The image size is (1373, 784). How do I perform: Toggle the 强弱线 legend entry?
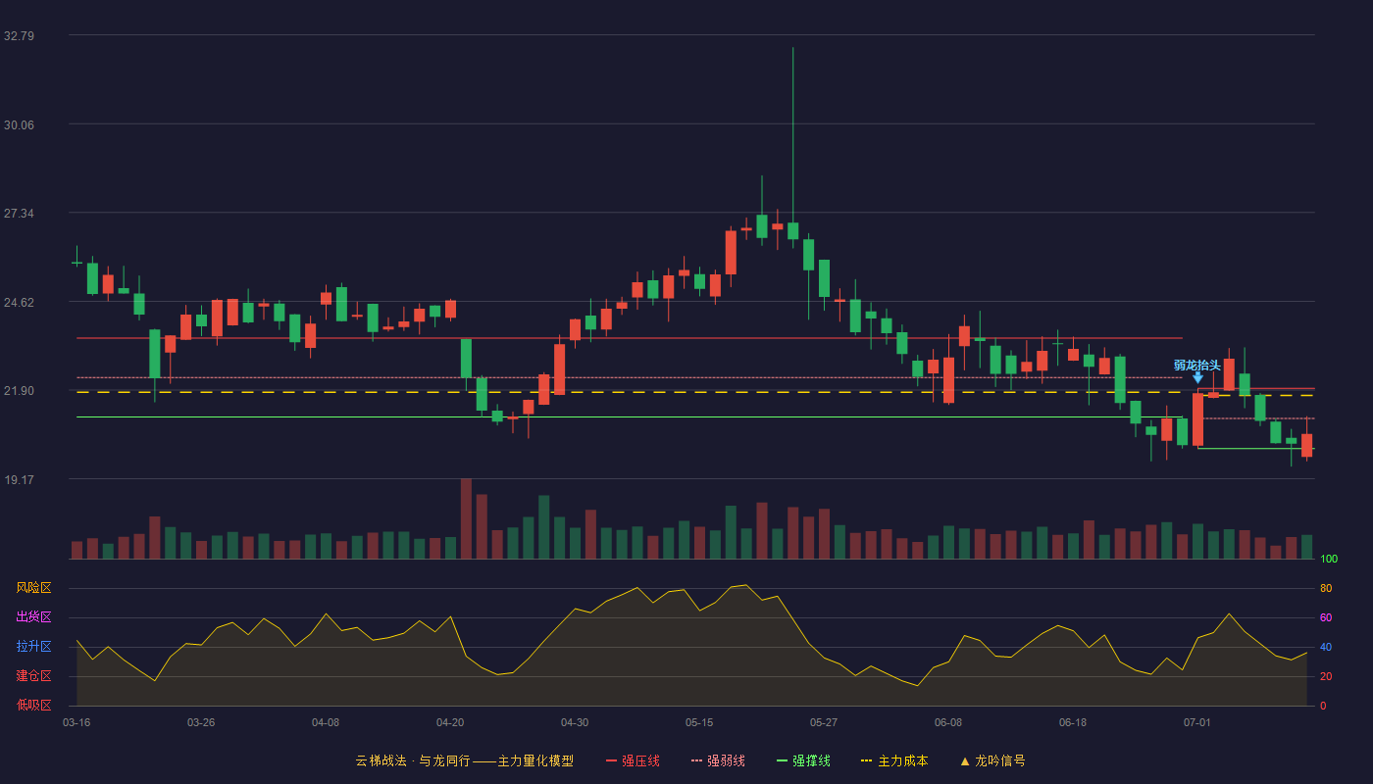718,760
